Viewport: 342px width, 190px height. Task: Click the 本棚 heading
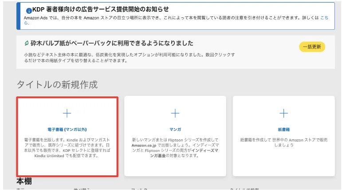click(24, 181)
